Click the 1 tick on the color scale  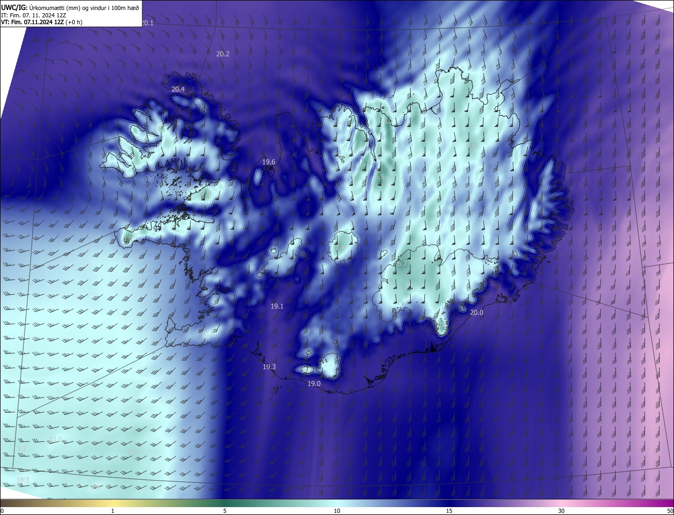coord(113,511)
